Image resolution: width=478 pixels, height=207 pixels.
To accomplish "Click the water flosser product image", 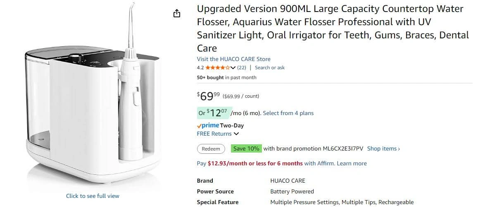I will tap(93, 107).
